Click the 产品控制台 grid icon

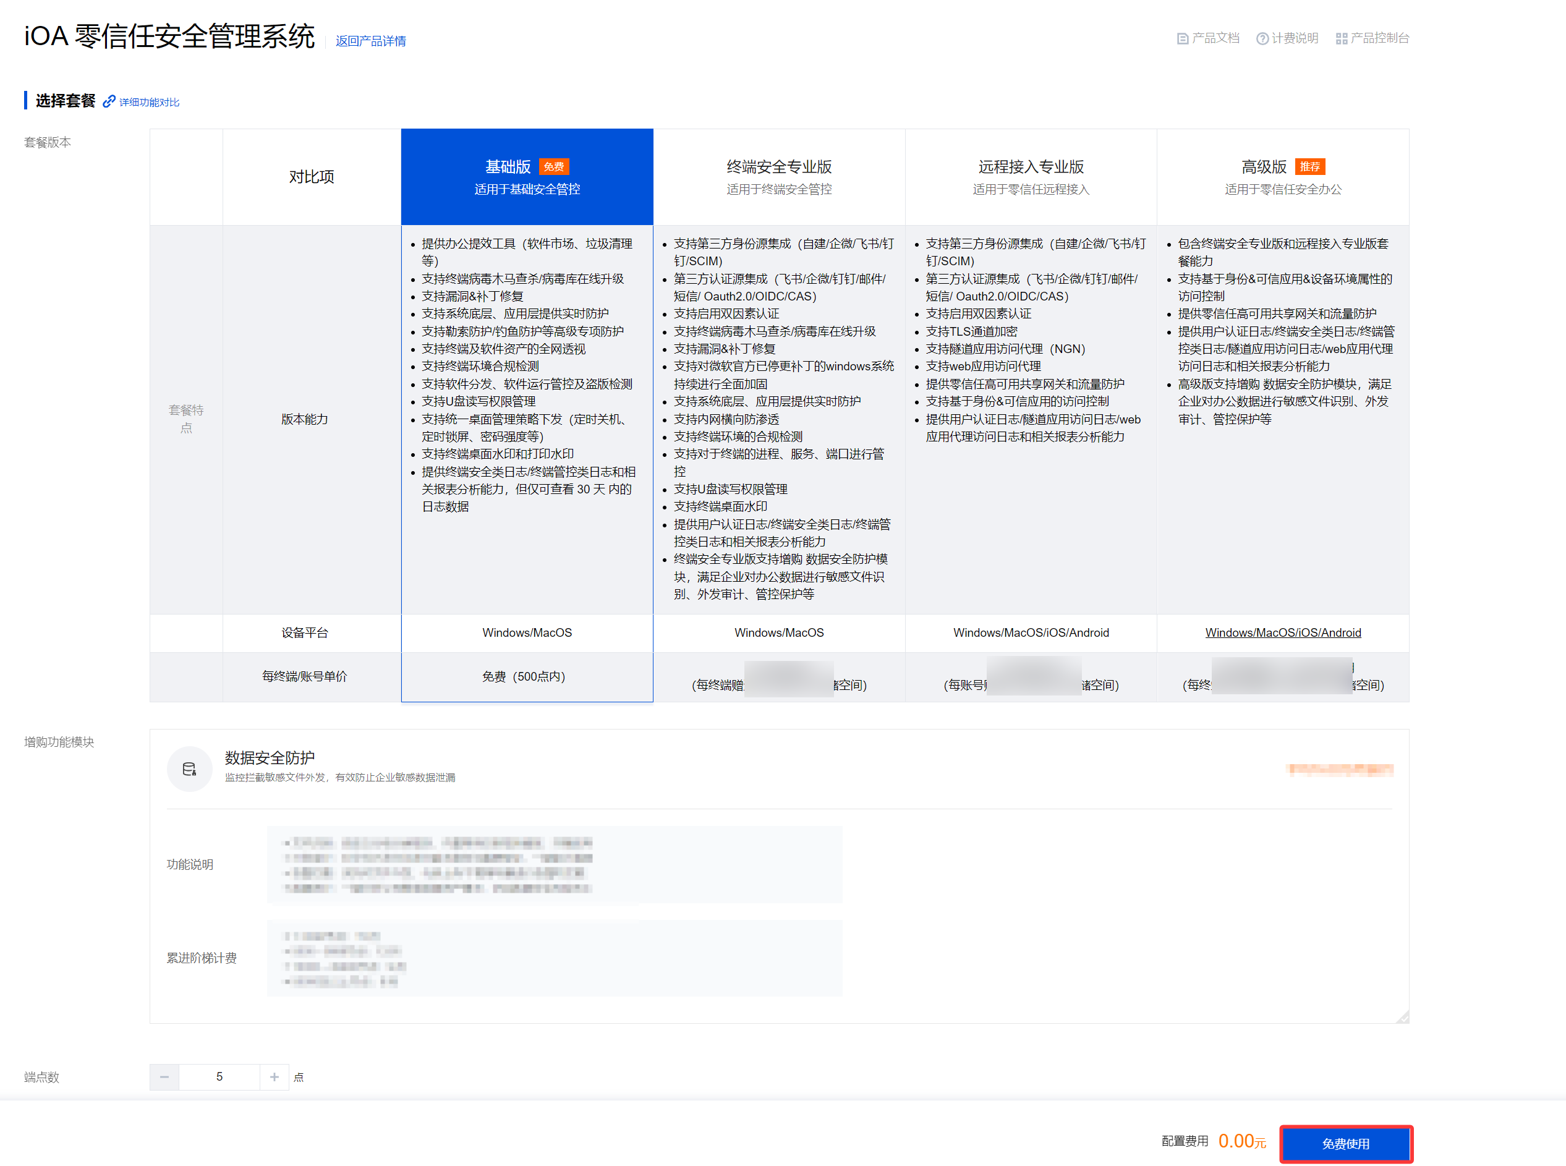click(1341, 39)
